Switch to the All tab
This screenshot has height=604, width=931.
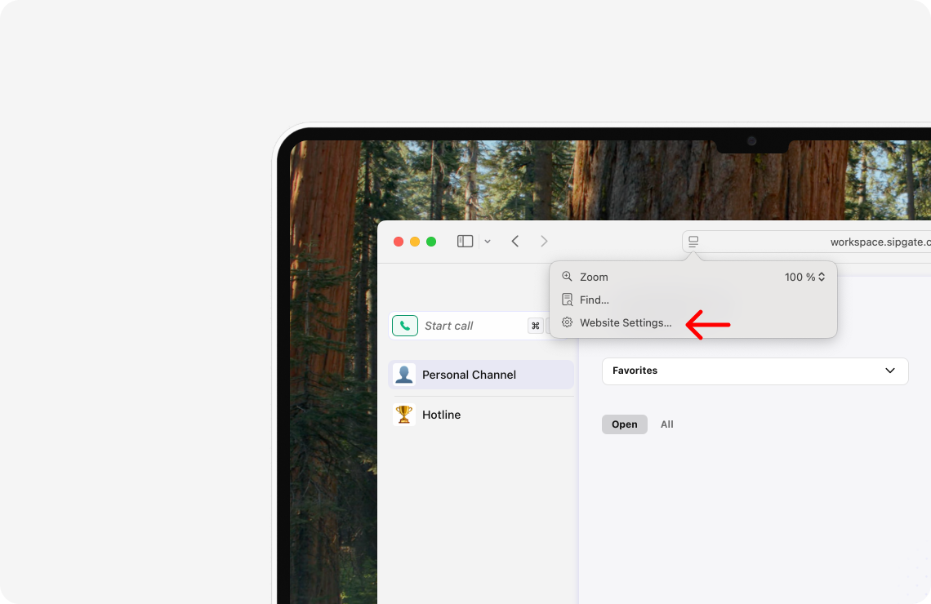tap(666, 424)
